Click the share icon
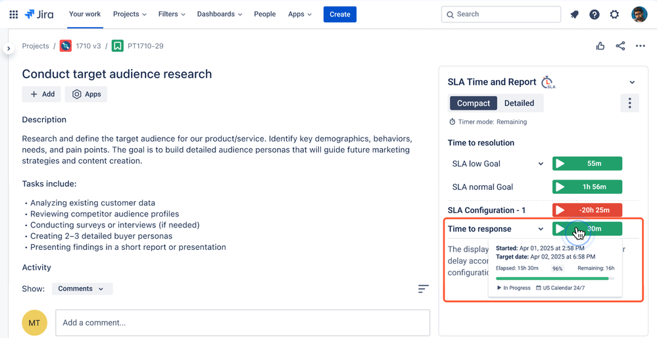 (x=621, y=46)
